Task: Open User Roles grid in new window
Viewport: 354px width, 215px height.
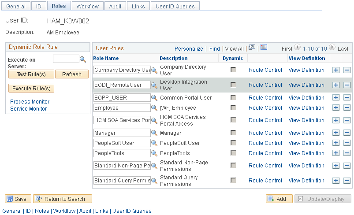Action: coord(252,48)
